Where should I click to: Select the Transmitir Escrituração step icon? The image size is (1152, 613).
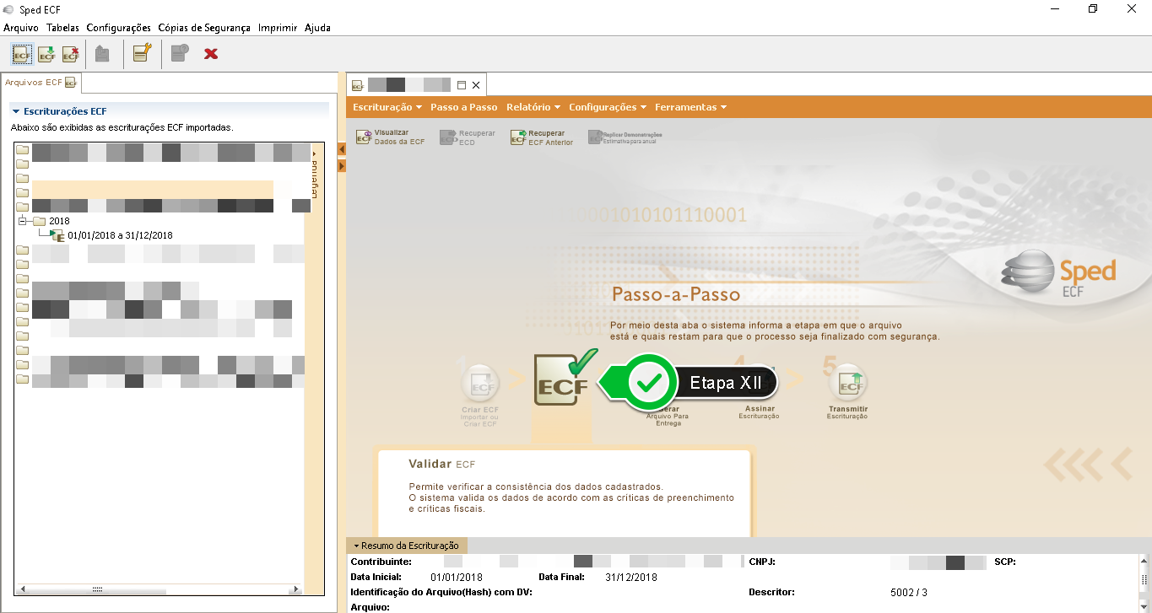[847, 384]
